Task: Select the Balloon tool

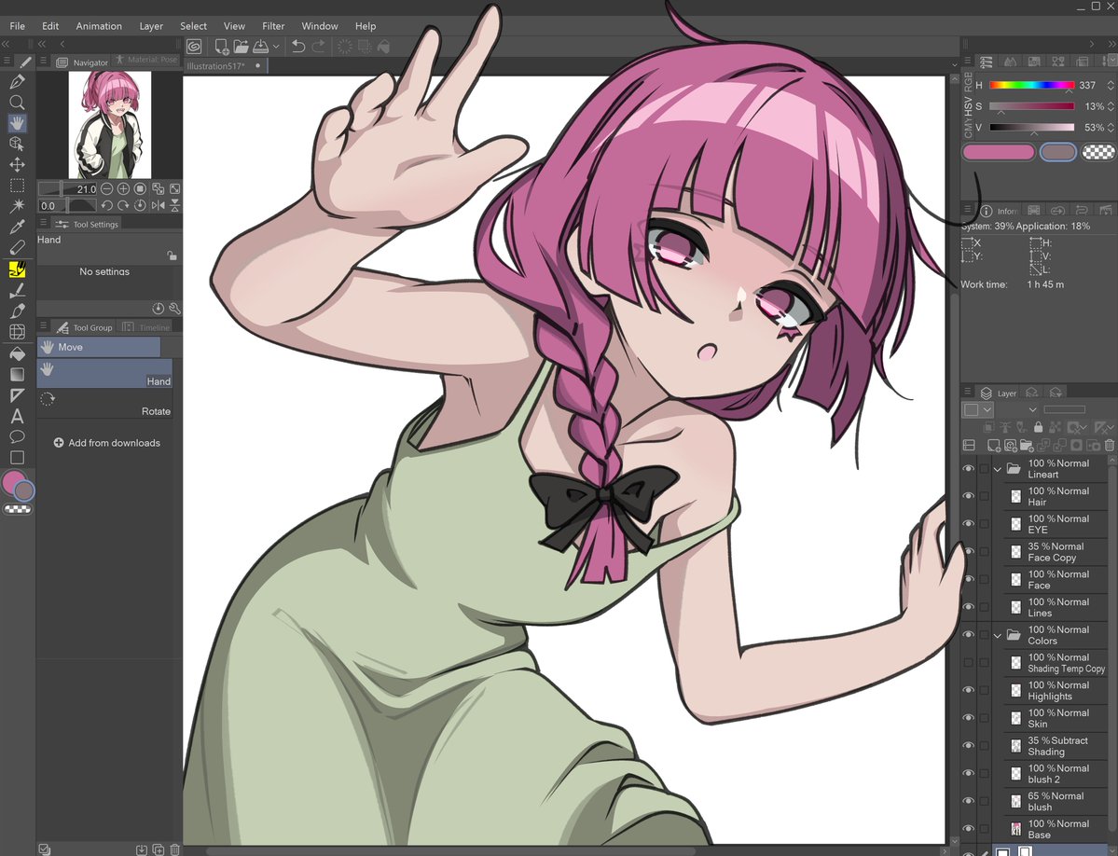Action: pyautogui.click(x=17, y=437)
